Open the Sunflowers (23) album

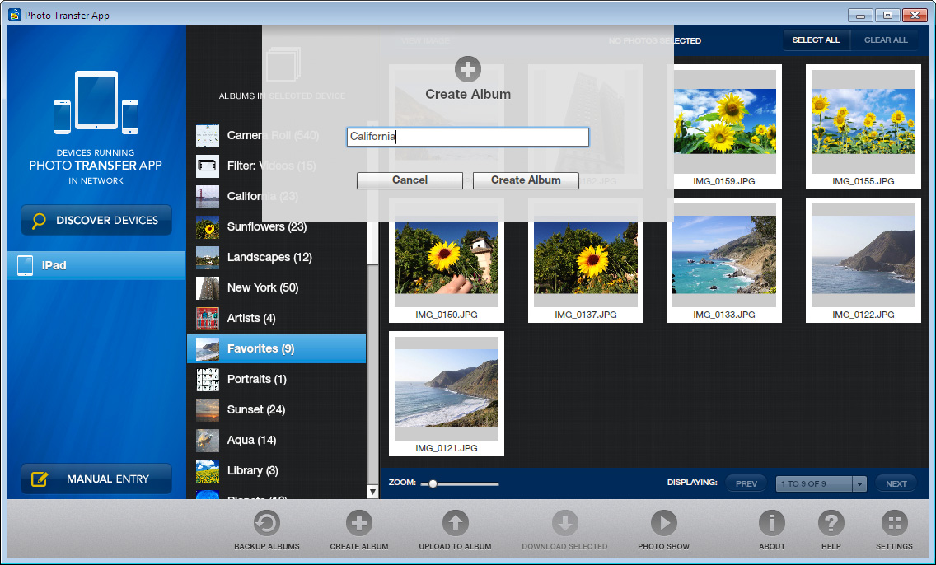[276, 227]
